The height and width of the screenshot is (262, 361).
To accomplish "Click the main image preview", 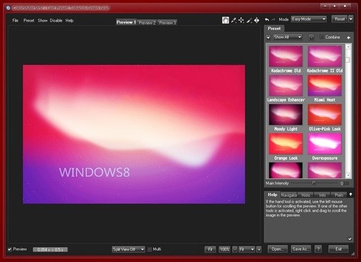I will pos(134,135).
